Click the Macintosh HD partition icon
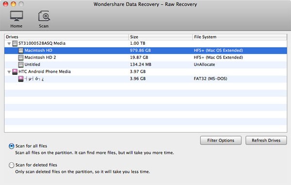The width and height of the screenshot is (291, 185). pyautogui.click(x=21, y=50)
